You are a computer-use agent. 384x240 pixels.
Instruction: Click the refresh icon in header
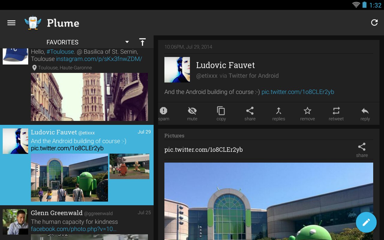[374, 23]
